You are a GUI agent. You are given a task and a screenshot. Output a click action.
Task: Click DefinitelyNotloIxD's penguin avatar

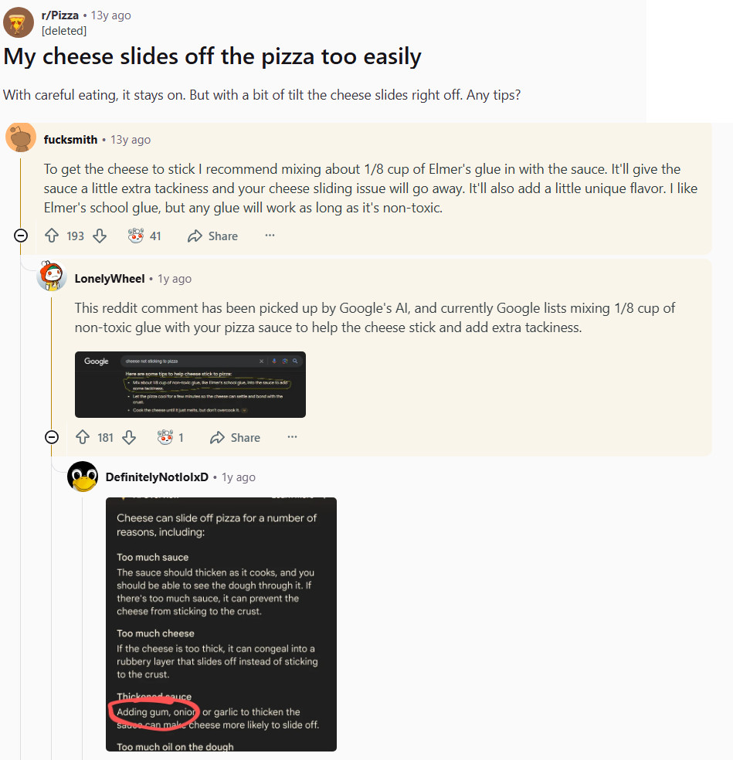click(83, 477)
